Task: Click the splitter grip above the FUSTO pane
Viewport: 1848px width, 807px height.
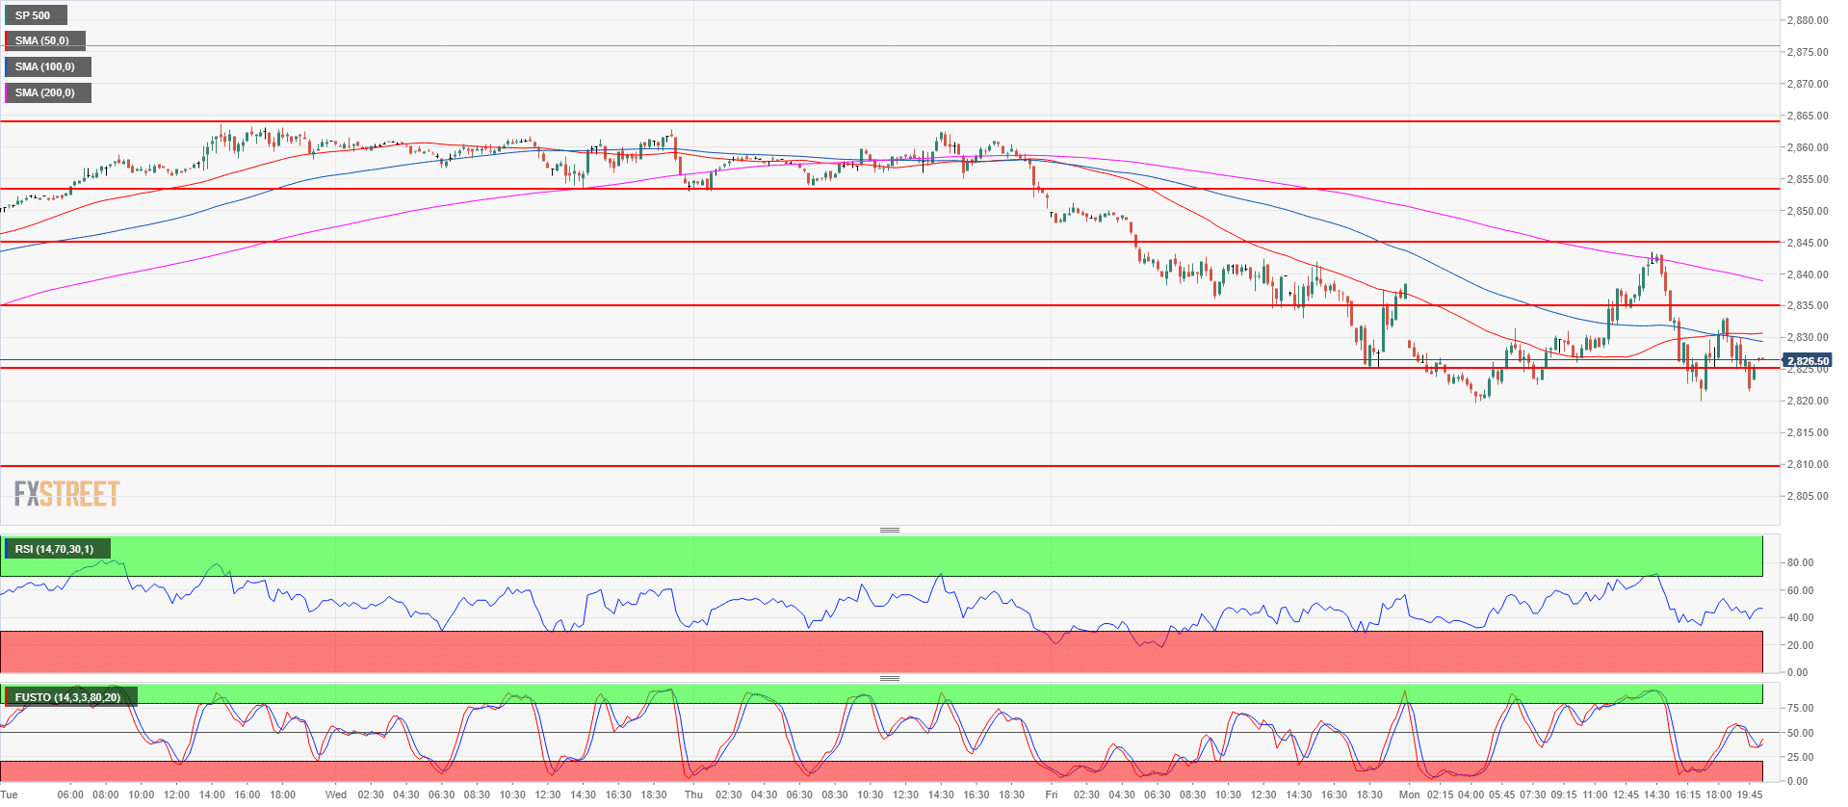Action: pos(890,678)
